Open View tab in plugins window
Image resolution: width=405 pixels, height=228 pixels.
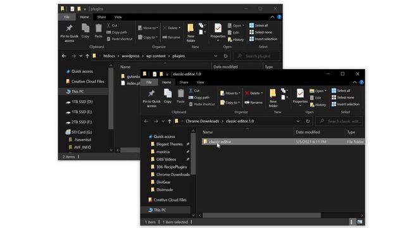(118, 17)
